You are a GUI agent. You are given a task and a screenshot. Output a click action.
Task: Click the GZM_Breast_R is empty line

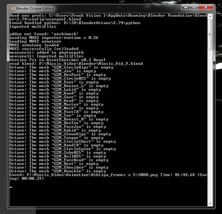[59, 119]
